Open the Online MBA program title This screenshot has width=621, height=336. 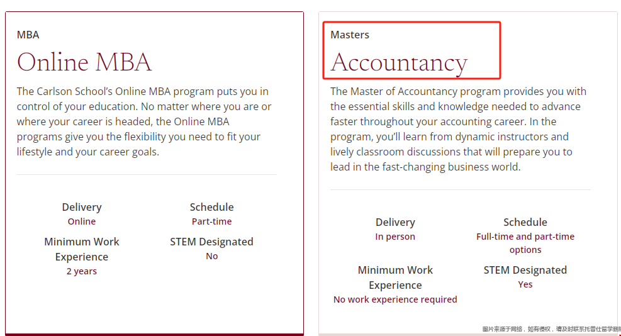[84, 62]
